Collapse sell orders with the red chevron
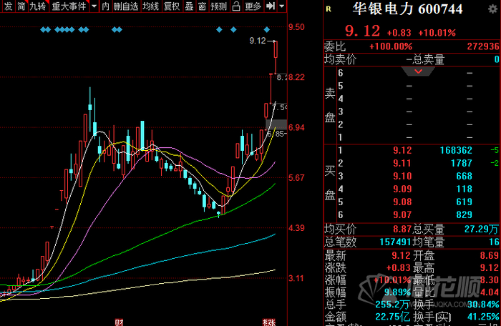This screenshot has width=501, height=326. 418,71
